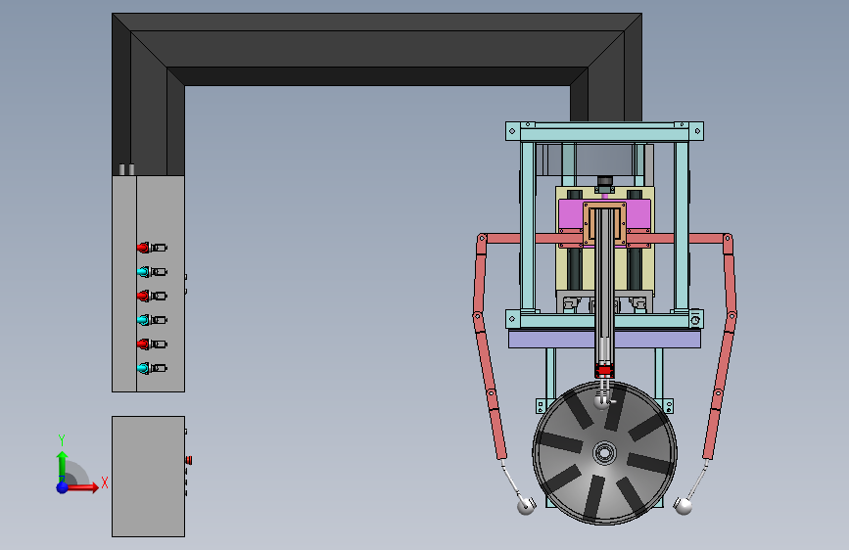The image size is (849, 550).
Task: Select the bottommost cyan push button on the cabinet
Action: click(144, 369)
